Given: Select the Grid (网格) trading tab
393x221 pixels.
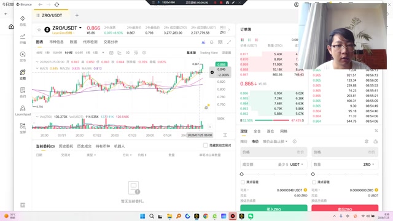Looking at the screenshot, I should point(284,131).
